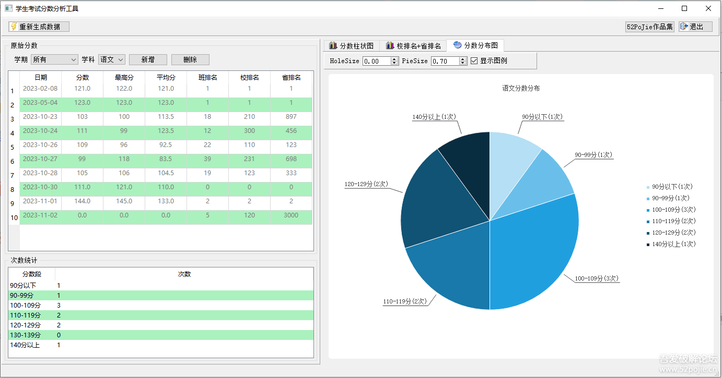Toggle the 显示图例 checkbox
Viewport: 722px width, 378px height.
tap(474, 61)
